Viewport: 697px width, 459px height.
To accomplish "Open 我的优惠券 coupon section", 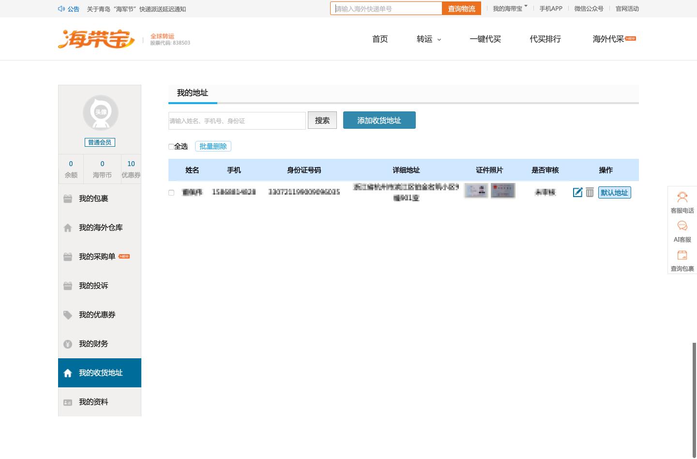I will click(97, 315).
